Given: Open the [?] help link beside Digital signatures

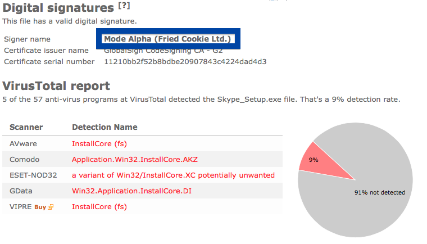Looking at the screenshot, I should (x=124, y=6).
